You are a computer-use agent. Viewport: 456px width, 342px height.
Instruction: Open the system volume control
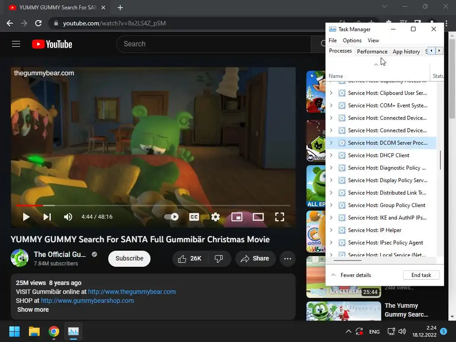click(x=402, y=331)
